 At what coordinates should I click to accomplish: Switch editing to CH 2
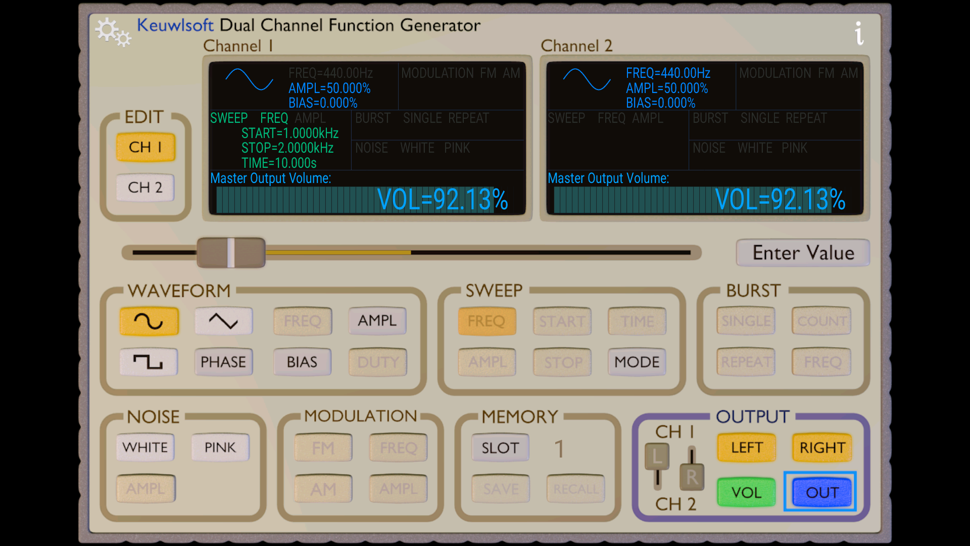pos(145,187)
